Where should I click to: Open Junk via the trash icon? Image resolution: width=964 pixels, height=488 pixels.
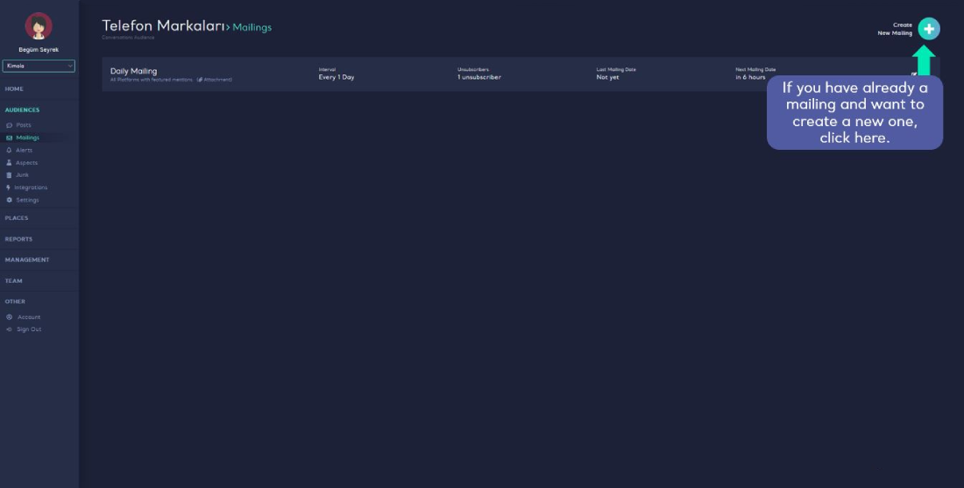(9, 175)
